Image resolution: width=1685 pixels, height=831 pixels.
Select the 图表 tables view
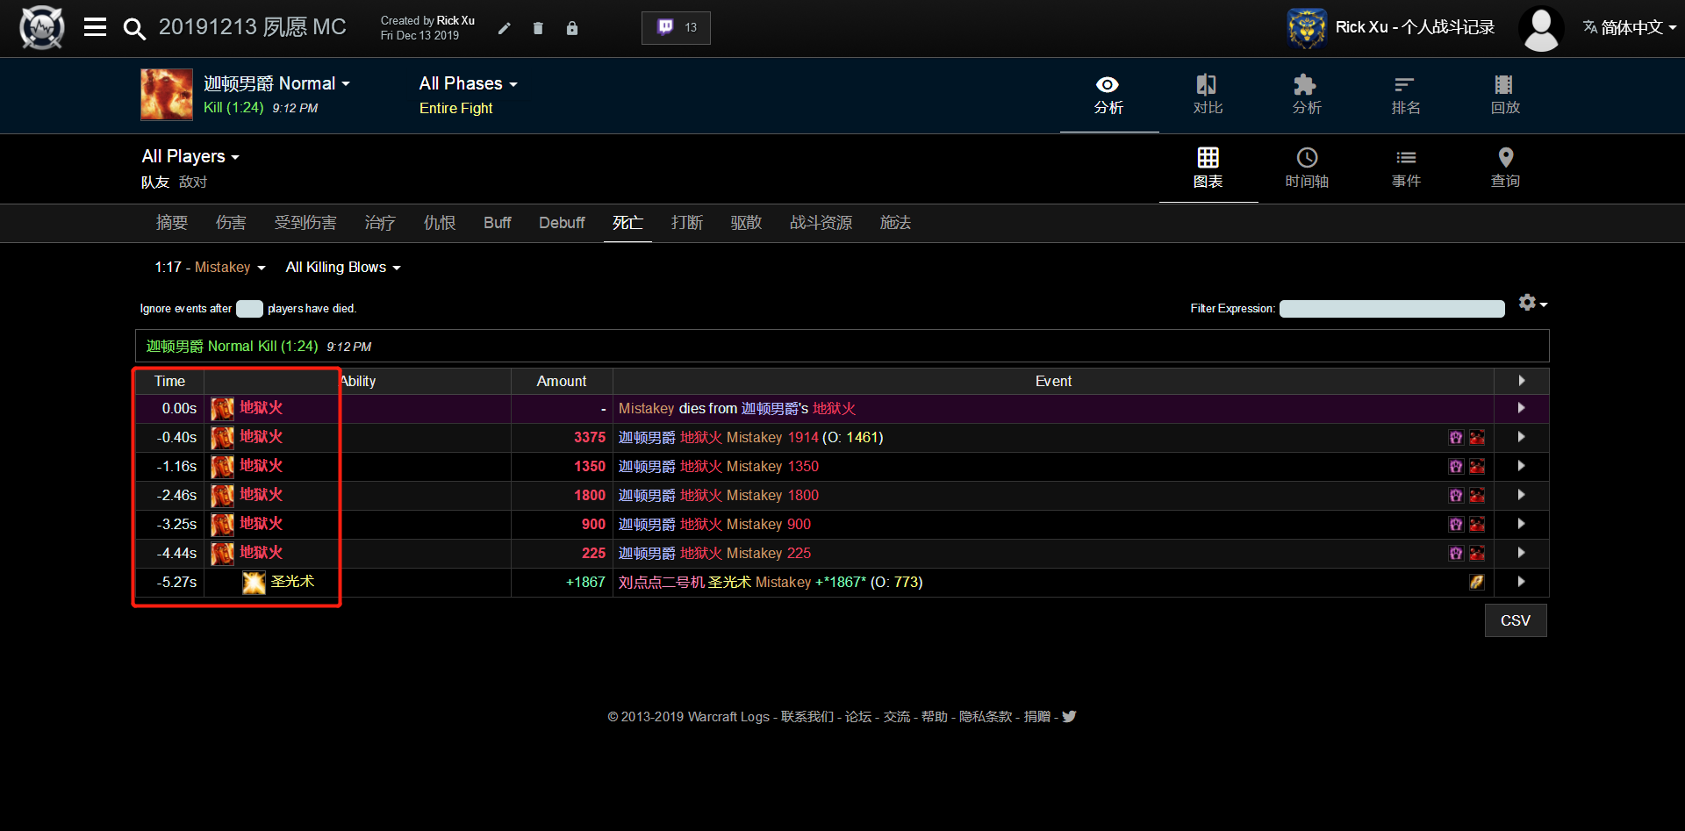[1208, 168]
